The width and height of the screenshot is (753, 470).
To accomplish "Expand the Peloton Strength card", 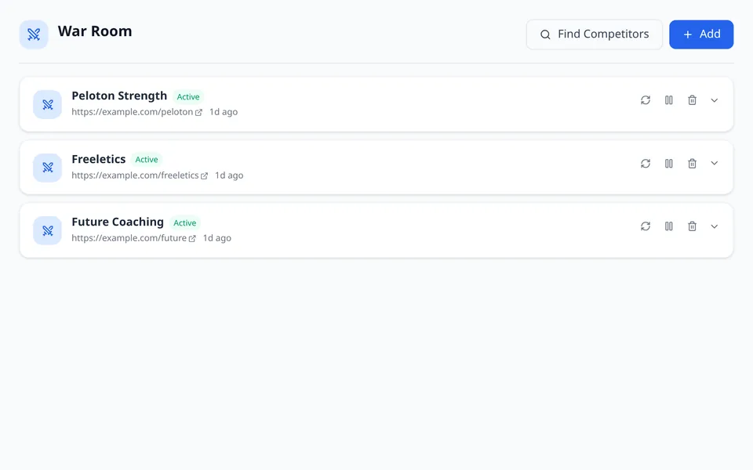I will pyautogui.click(x=714, y=100).
